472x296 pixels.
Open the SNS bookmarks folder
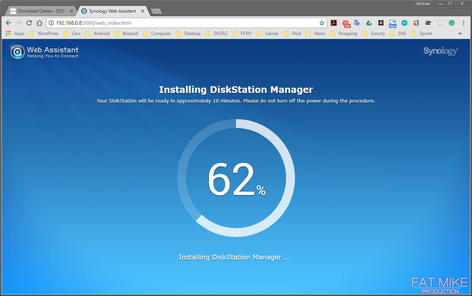tap(398, 34)
